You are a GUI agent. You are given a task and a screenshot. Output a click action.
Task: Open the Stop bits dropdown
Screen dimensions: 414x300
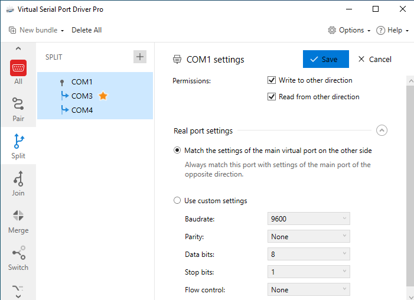pyautogui.click(x=309, y=272)
